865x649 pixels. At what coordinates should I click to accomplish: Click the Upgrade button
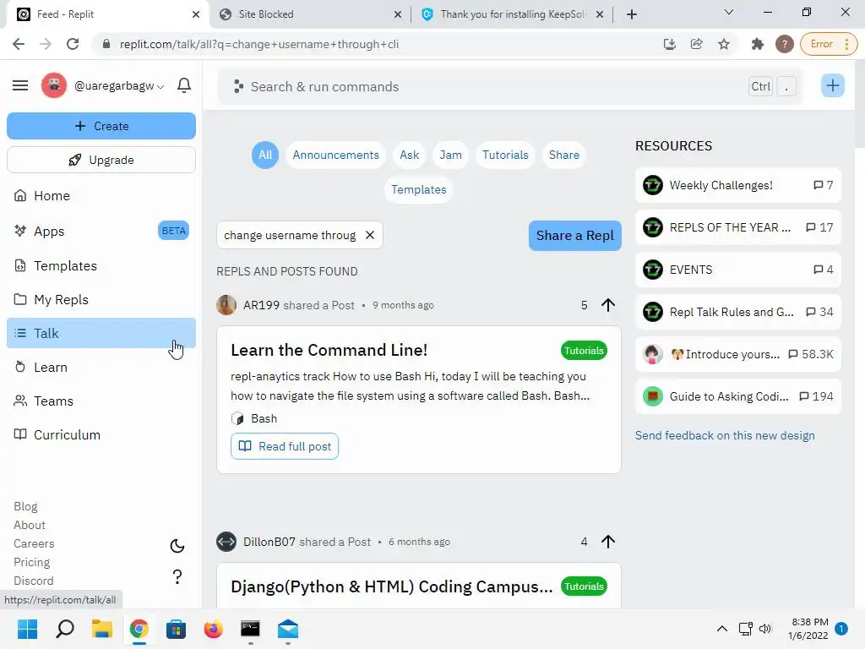click(101, 160)
